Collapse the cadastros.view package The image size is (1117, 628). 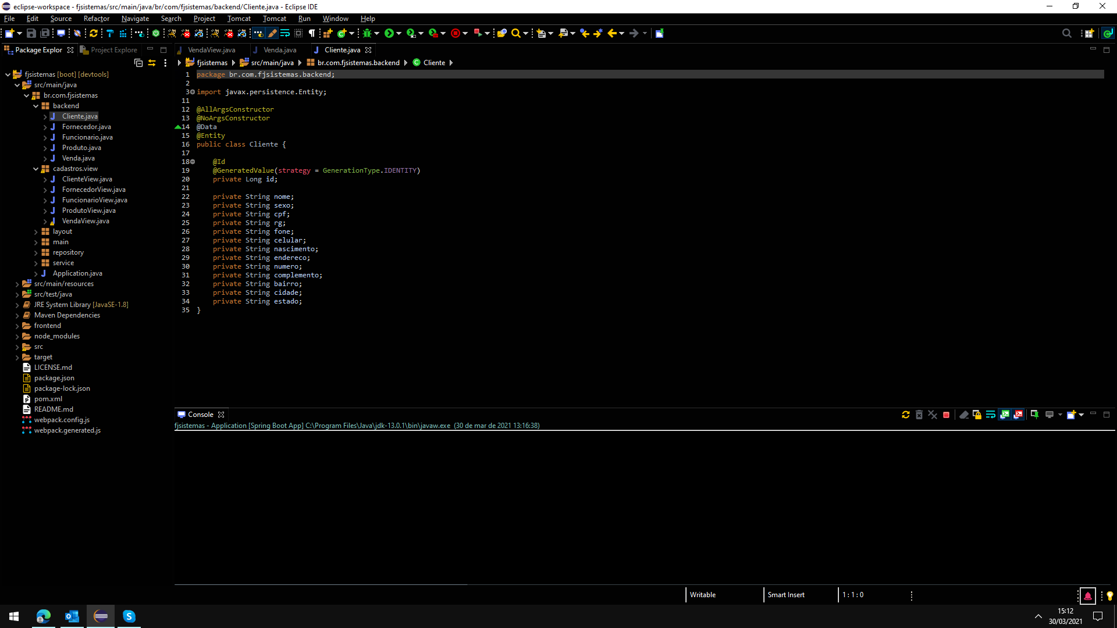coord(35,169)
